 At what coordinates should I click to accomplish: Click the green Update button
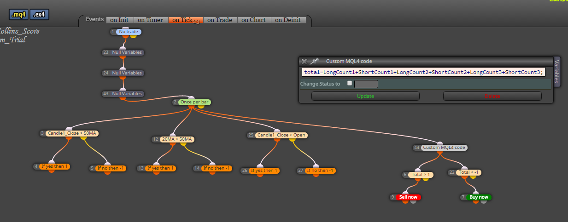(365, 96)
